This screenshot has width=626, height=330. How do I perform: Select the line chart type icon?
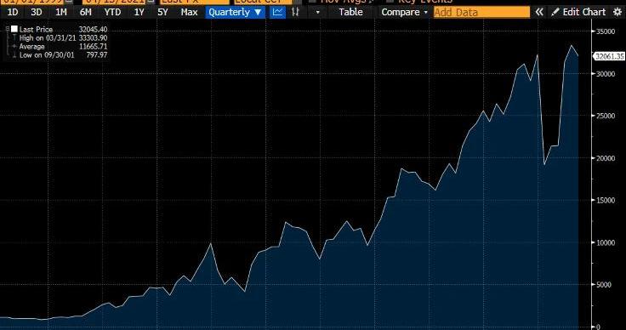pyautogui.click(x=277, y=12)
